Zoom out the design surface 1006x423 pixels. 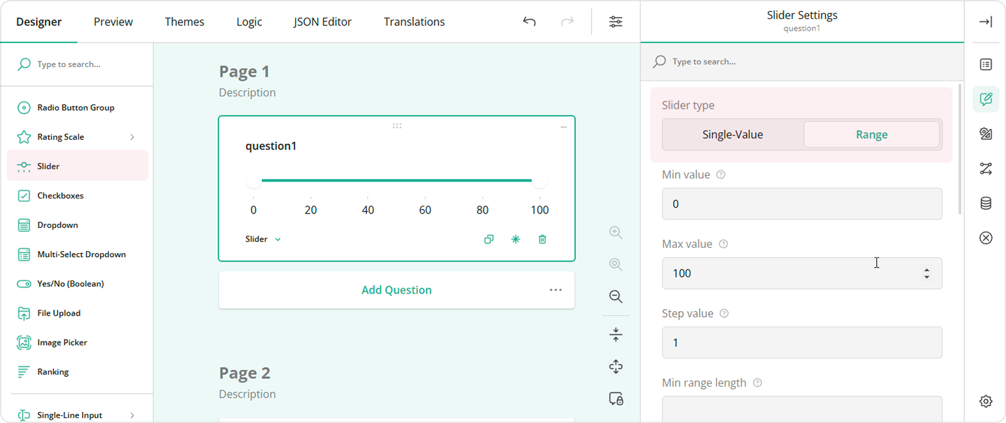click(615, 297)
